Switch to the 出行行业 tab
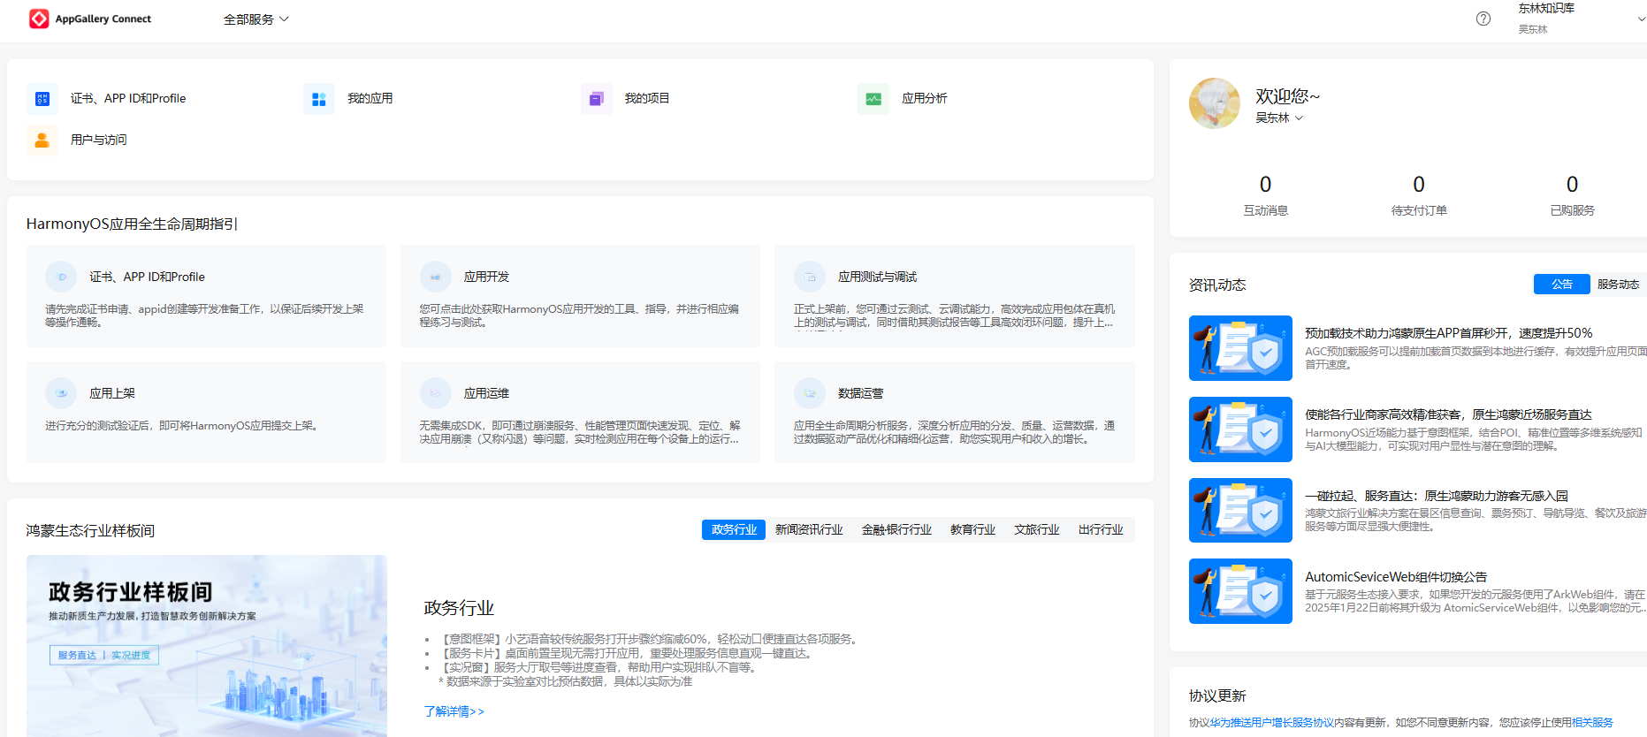 (x=1101, y=529)
